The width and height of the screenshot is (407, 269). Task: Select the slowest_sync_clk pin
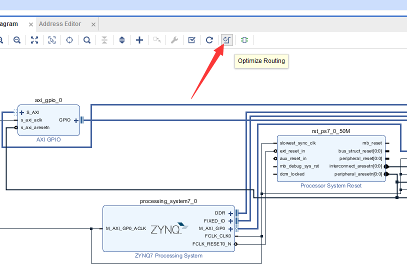(x=297, y=143)
